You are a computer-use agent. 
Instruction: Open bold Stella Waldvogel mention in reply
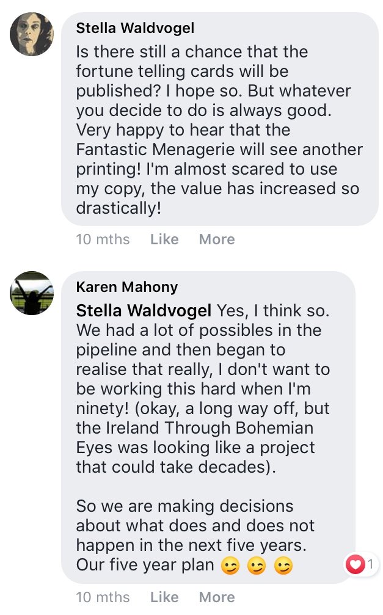tap(144, 311)
